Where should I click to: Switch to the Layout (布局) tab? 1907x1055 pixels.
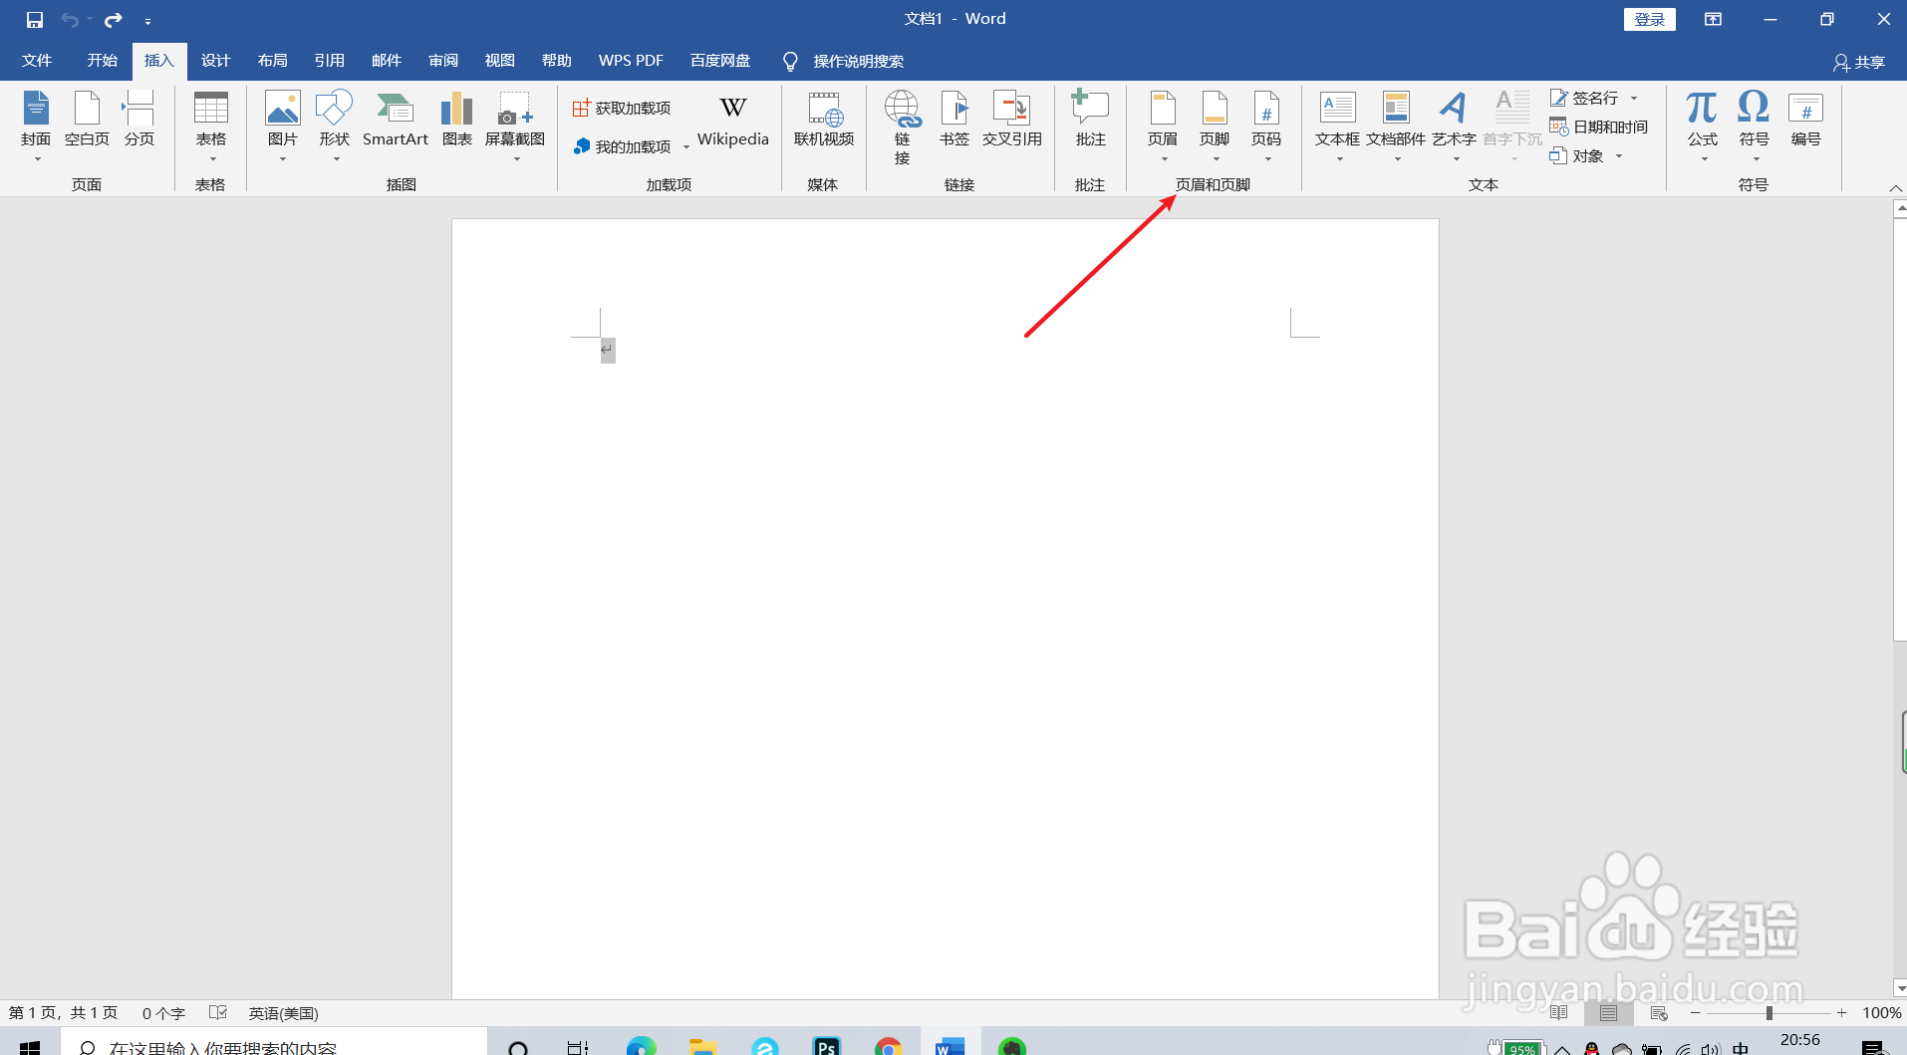[x=272, y=61]
